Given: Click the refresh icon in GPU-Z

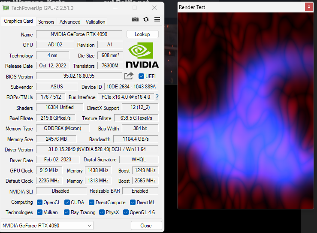Looking at the screenshot, I should click(x=146, y=19).
